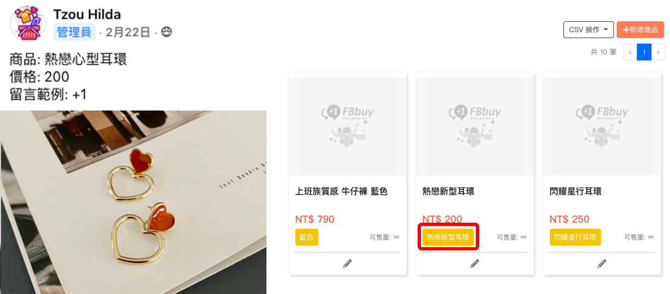Click the placeholder image of 閃耀星行耳環
The height and width of the screenshot is (294, 670).
602,126
